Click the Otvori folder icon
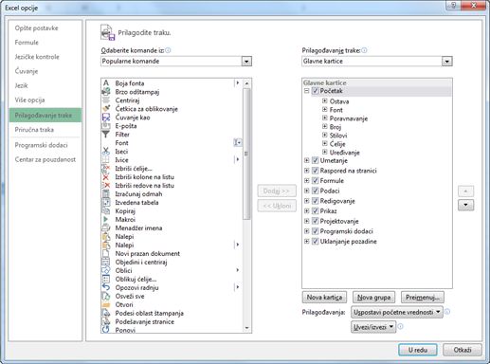The height and width of the screenshot is (364, 490). [x=106, y=304]
